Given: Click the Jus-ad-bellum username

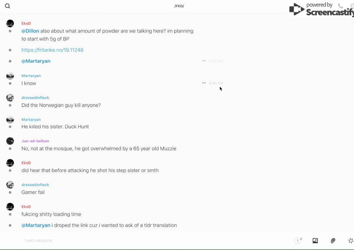Looking at the screenshot, I should tap(35, 141).
